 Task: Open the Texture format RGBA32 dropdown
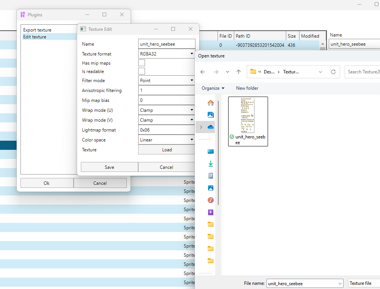(x=167, y=54)
